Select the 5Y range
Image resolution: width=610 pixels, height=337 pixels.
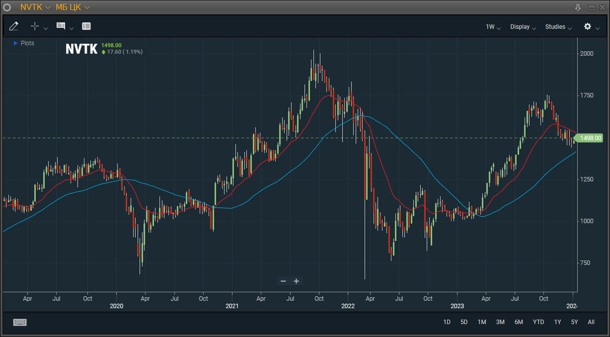pos(574,322)
